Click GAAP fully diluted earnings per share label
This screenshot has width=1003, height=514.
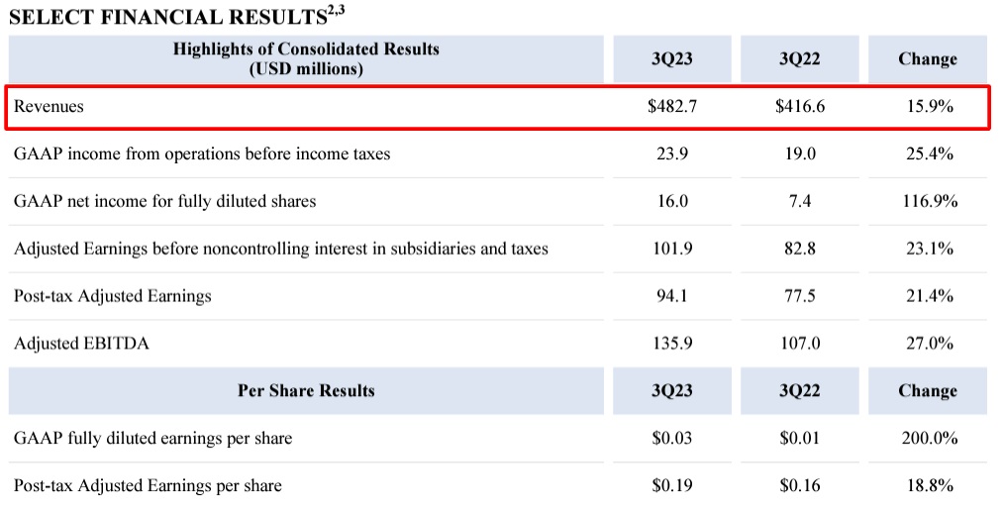[153, 438]
